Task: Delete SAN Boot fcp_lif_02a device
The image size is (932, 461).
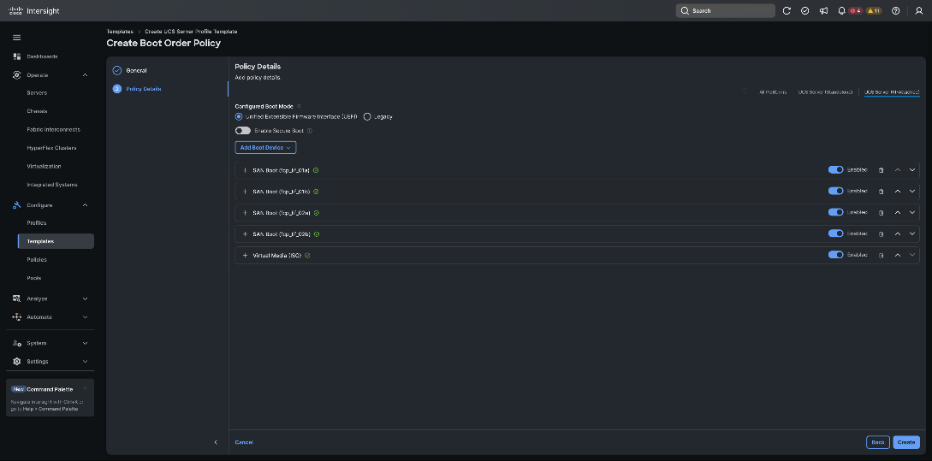Action: click(x=881, y=213)
